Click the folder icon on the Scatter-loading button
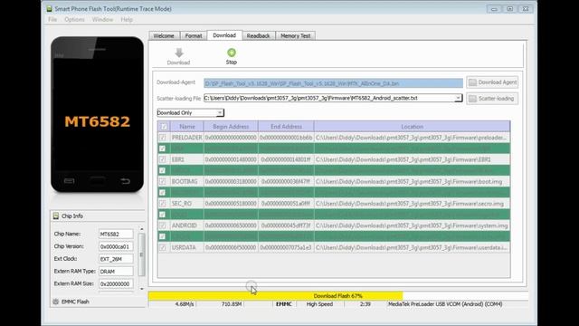 472,99
